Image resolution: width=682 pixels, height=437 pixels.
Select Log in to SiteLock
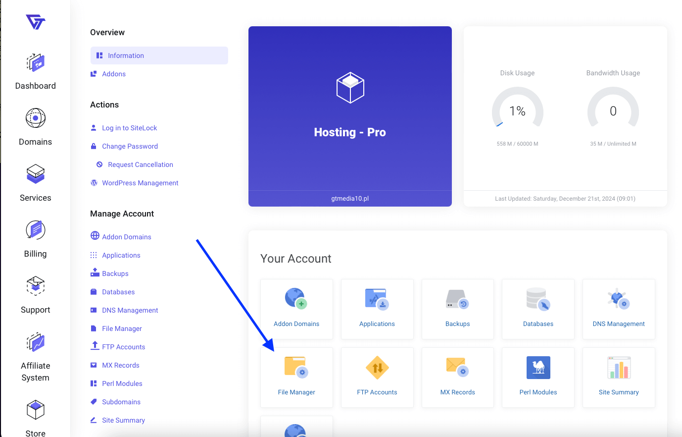click(130, 128)
